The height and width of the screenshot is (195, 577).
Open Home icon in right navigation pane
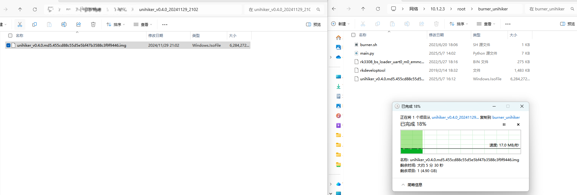[338, 38]
